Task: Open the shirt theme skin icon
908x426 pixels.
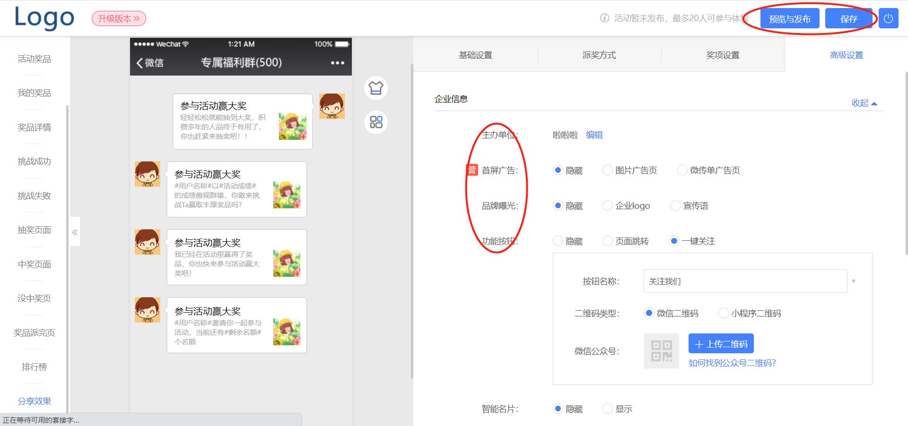Action: [x=376, y=88]
